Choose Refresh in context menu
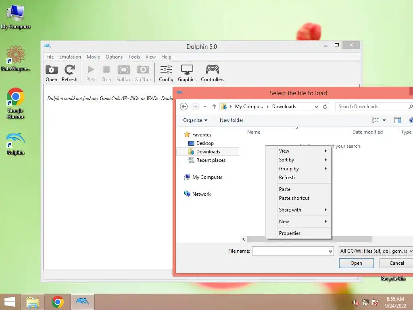 (298, 178)
